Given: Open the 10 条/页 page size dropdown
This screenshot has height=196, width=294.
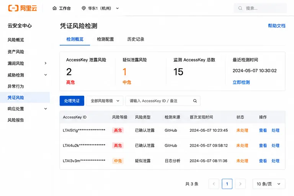Looking at the screenshot, I should pyautogui.click(x=269, y=184).
